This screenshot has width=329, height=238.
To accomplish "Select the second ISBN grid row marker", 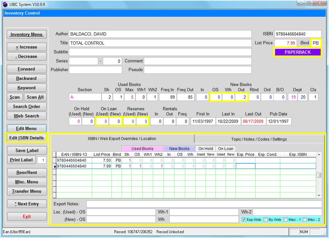I will pyautogui.click(x=55, y=166).
